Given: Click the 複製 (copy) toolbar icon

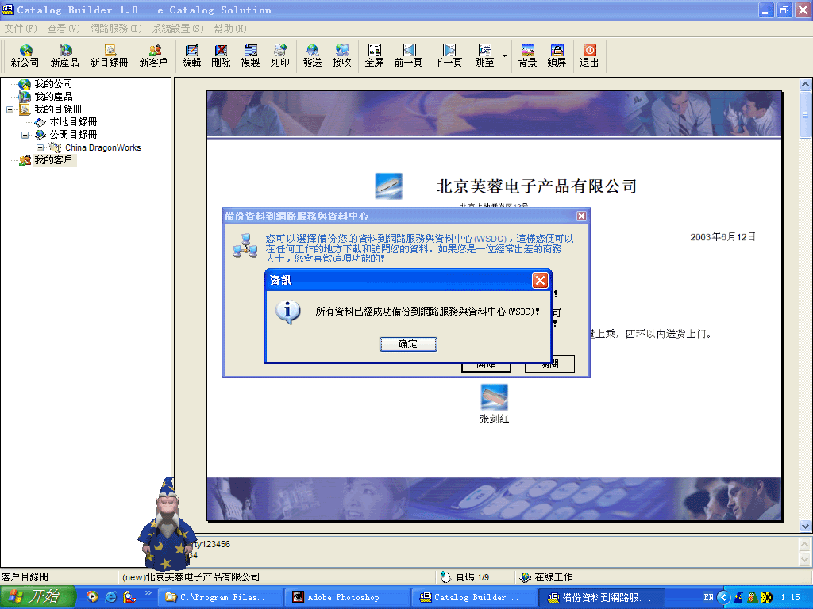Looking at the screenshot, I should pyautogui.click(x=250, y=56).
